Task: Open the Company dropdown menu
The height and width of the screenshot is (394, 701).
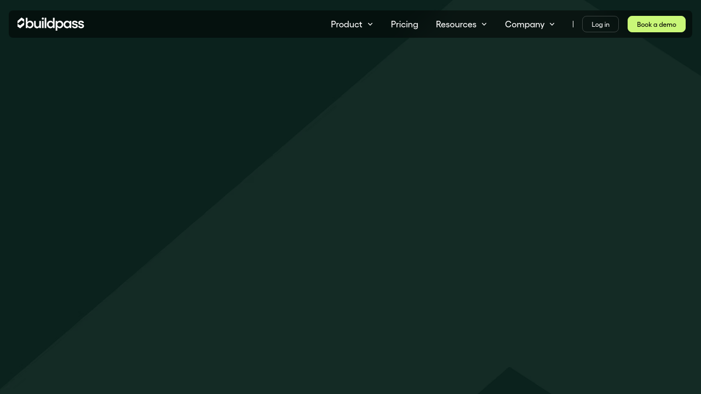Action: click(525, 24)
